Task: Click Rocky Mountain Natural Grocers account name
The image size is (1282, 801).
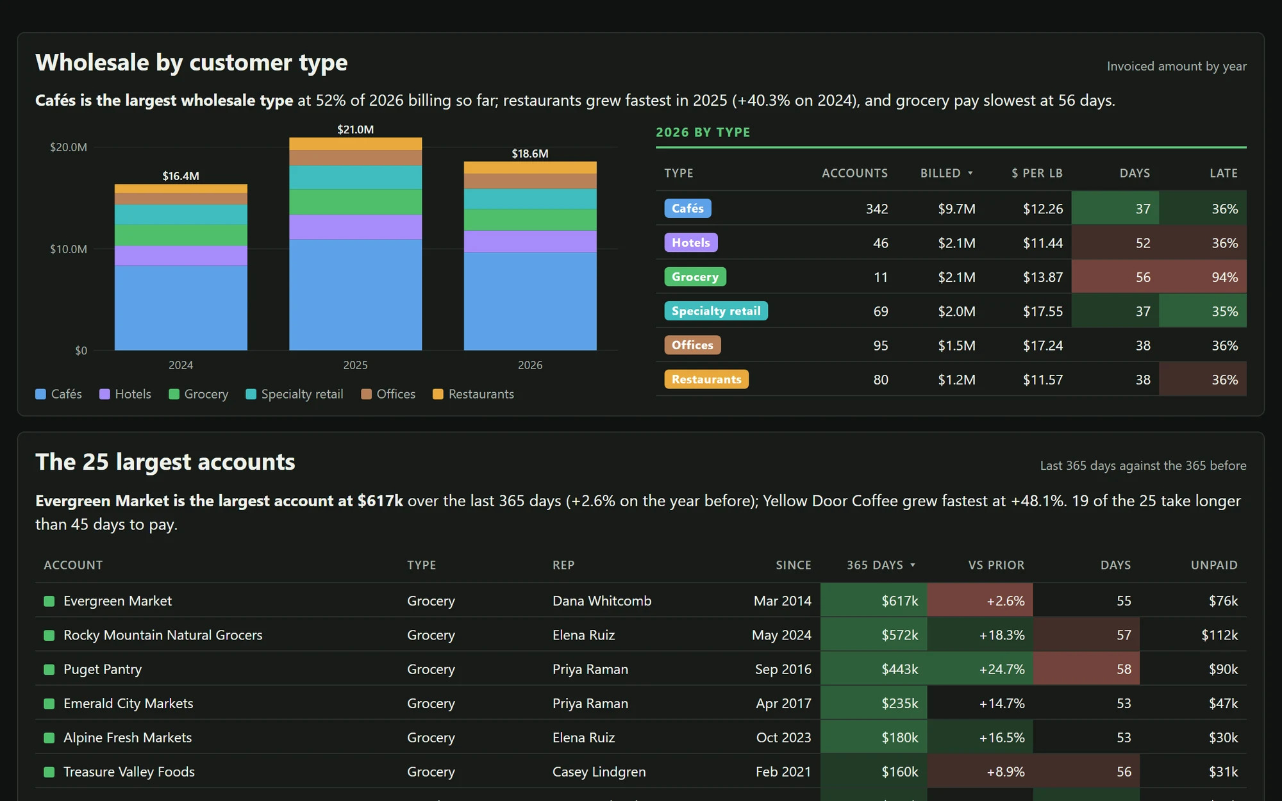Action: pos(163,635)
